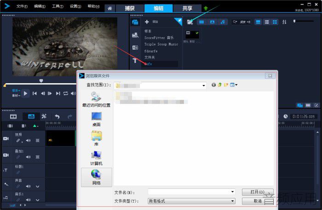Toggle showing audio files in library
Screen dimensions: 322x210
click(223, 22)
